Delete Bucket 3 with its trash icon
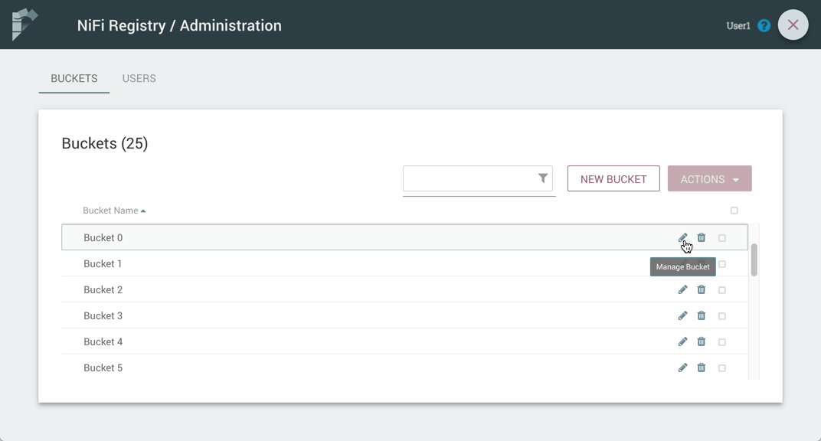 coord(701,315)
